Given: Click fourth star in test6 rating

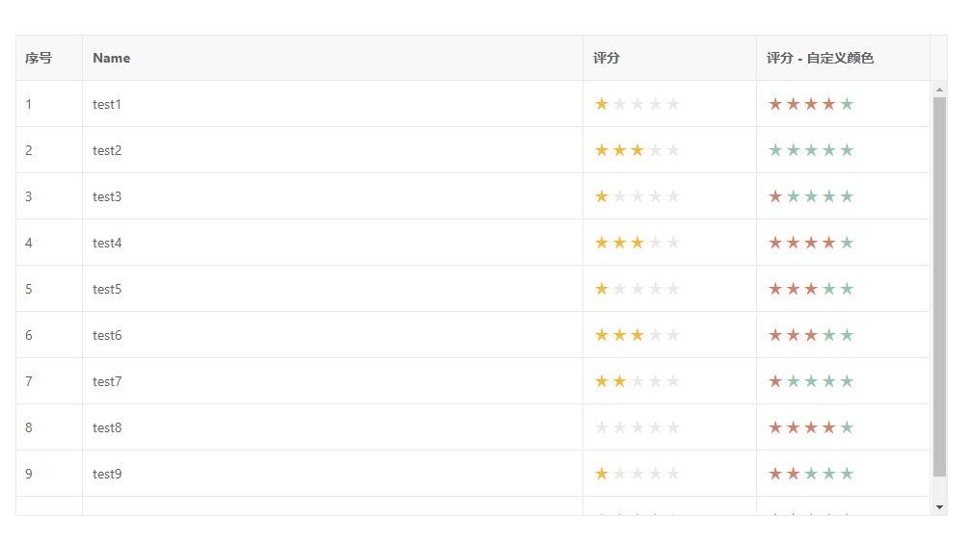Looking at the screenshot, I should [656, 335].
